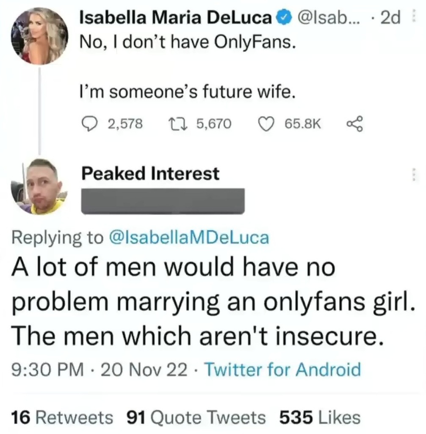View the 16 Retweets list
The image size is (426, 434).
[x=62, y=417]
